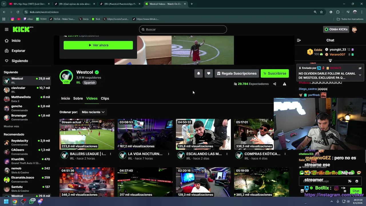This screenshot has width=366, height=206.
Task: Open browser extensions puzzle icon
Action: pos(338,12)
